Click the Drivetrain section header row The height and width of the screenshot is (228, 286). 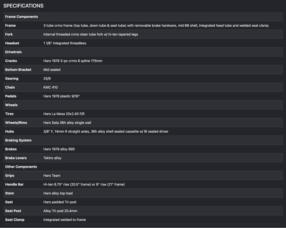(x=143, y=52)
